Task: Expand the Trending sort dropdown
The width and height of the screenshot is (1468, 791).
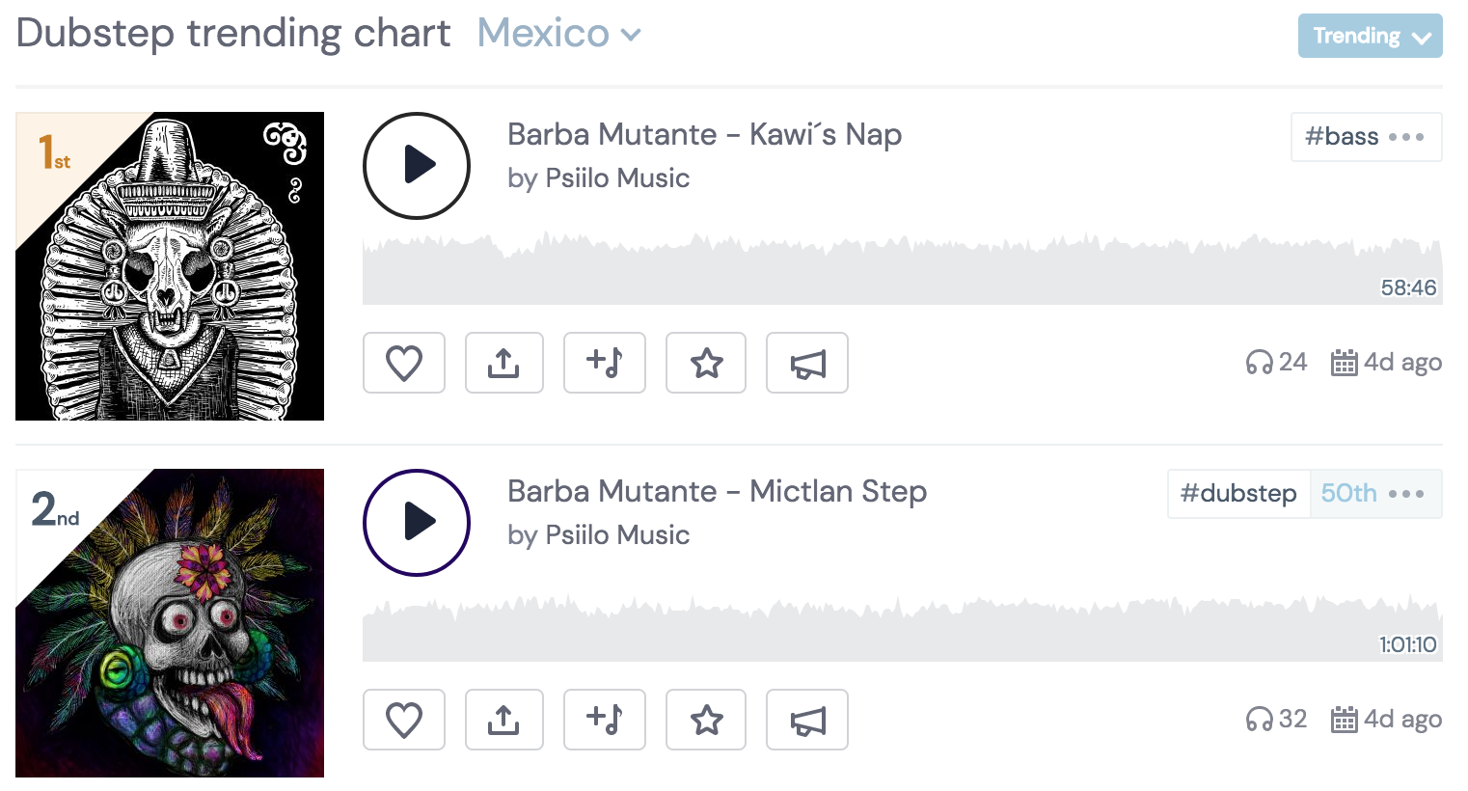Action: (x=1370, y=37)
